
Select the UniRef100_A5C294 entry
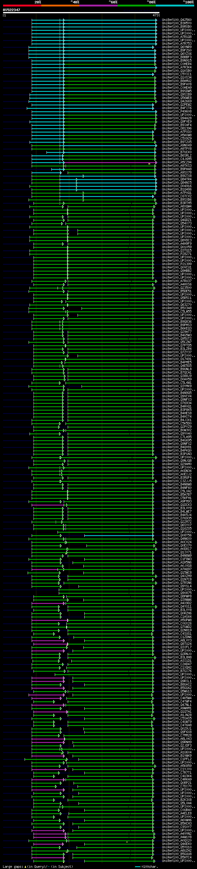[x=176, y=162]
